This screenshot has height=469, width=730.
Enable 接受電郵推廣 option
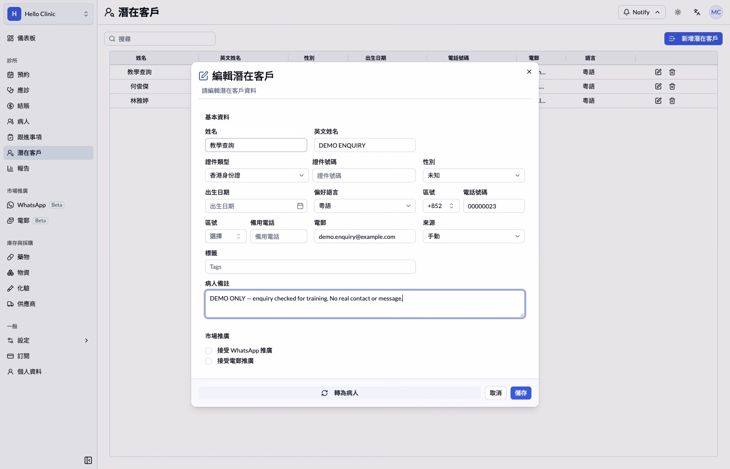(x=209, y=361)
